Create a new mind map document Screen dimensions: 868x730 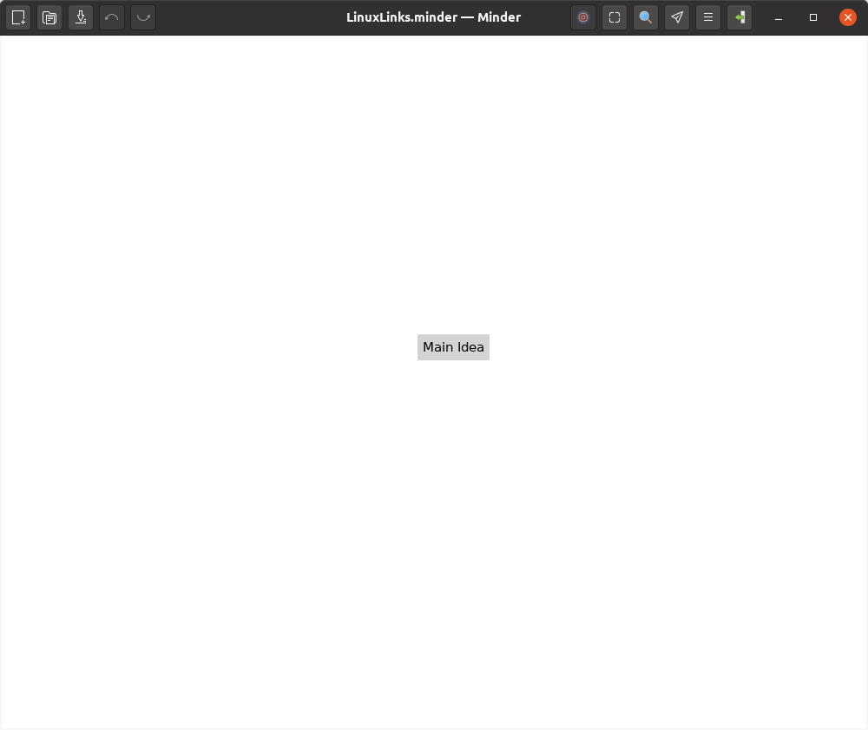click(x=18, y=17)
